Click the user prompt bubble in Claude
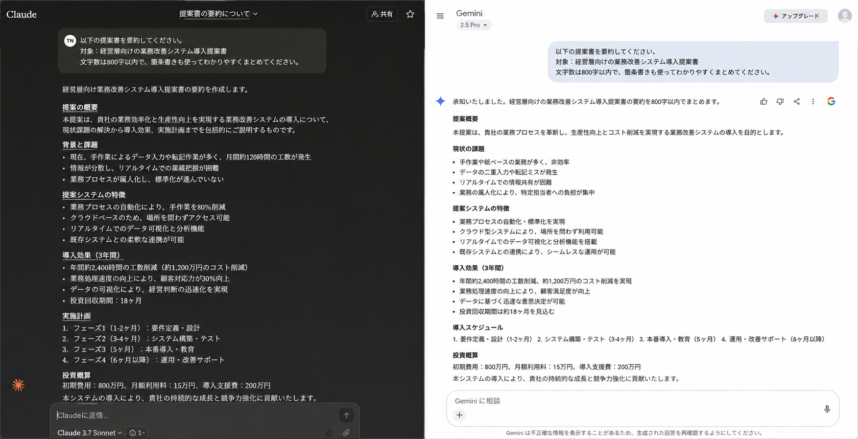858x439 pixels. 192,51
